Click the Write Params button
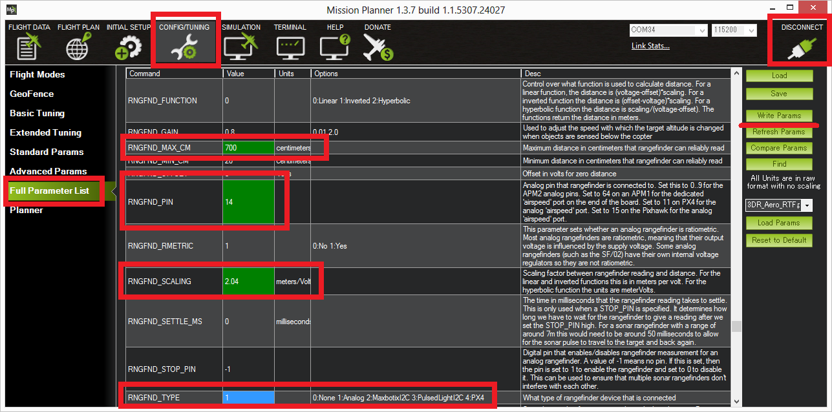 (x=779, y=116)
